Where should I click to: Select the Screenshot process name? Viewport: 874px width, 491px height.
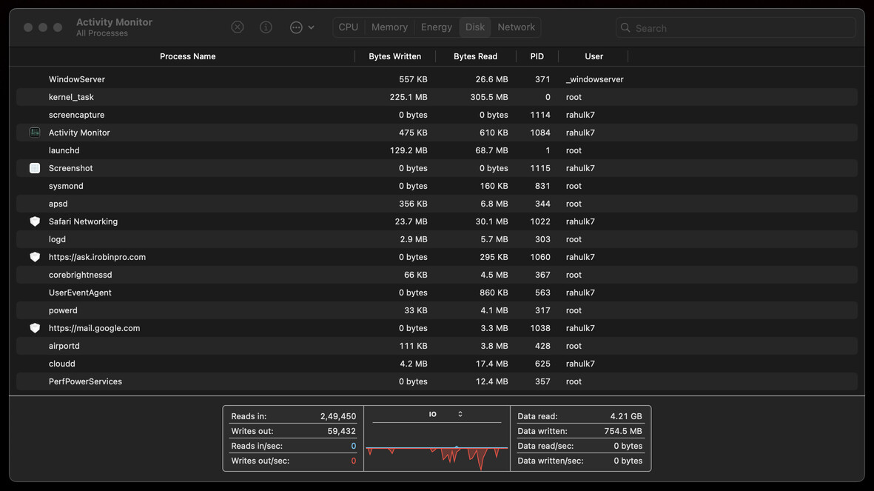tap(71, 168)
